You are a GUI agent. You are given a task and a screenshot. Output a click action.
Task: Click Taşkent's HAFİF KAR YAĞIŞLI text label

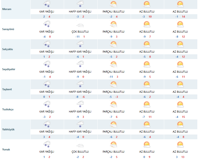click(x=80, y=92)
